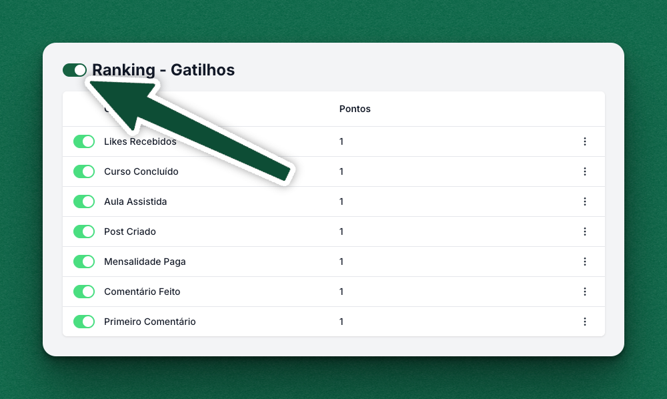
Task: Turn off the Comentário Feito switch
Action: 84,292
